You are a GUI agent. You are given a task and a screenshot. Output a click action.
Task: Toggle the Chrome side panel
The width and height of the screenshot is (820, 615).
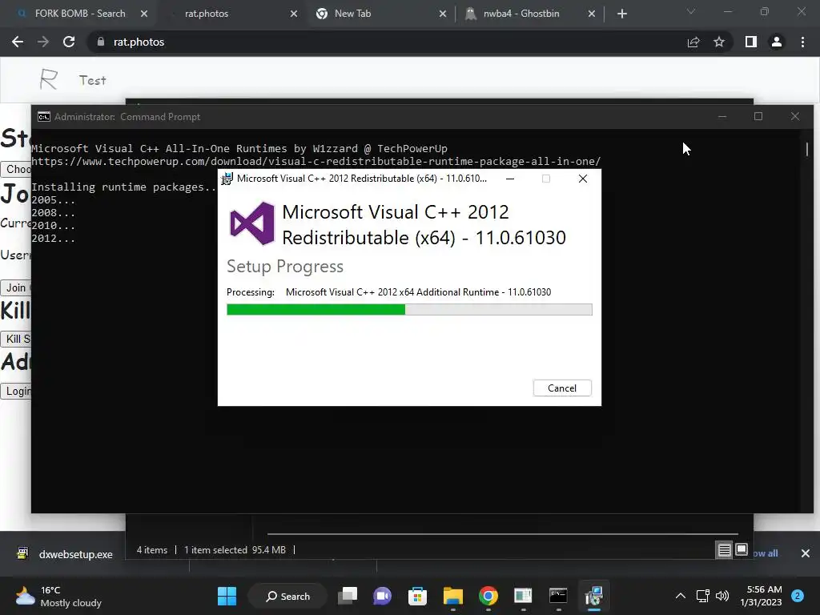tap(751, 42)
